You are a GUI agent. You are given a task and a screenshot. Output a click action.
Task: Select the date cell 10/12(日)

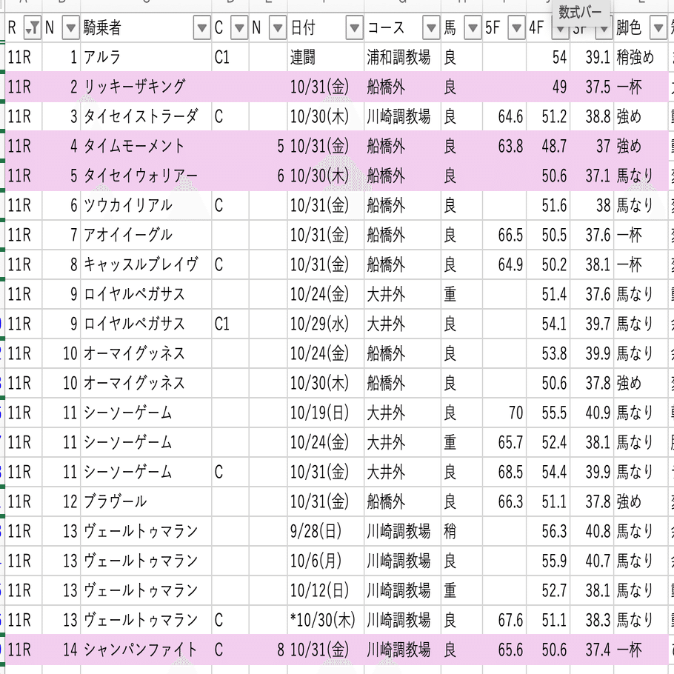[325, 590]
